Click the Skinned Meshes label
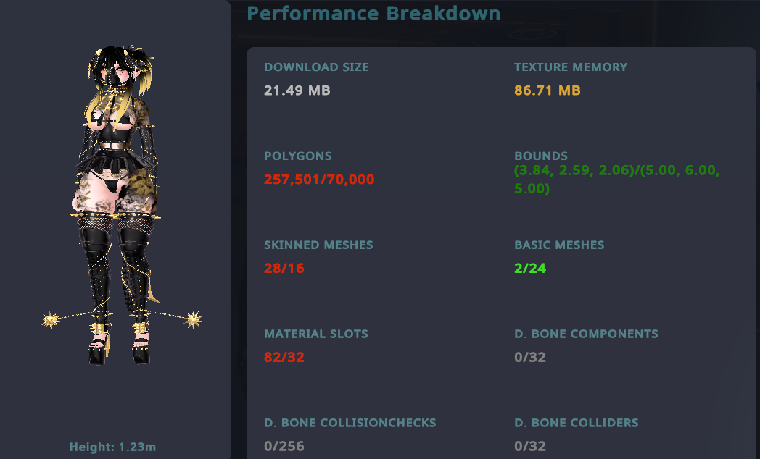 tap(318, 245)
